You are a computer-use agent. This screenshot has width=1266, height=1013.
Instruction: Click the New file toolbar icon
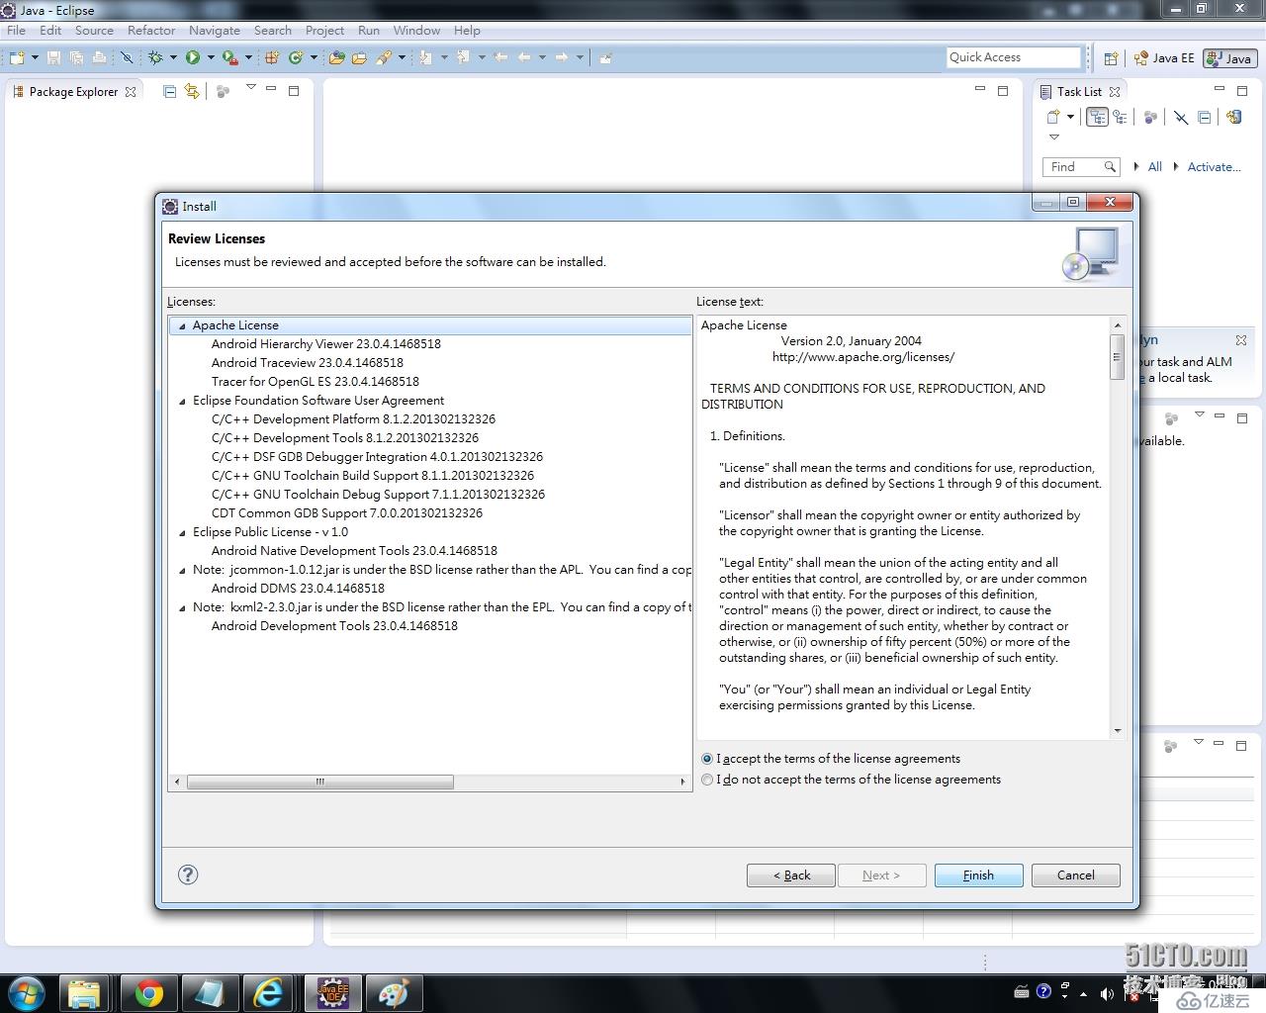[17, 57]
